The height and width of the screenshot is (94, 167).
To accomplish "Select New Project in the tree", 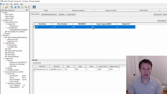I will pyautogui.click(x=9, y=14).
